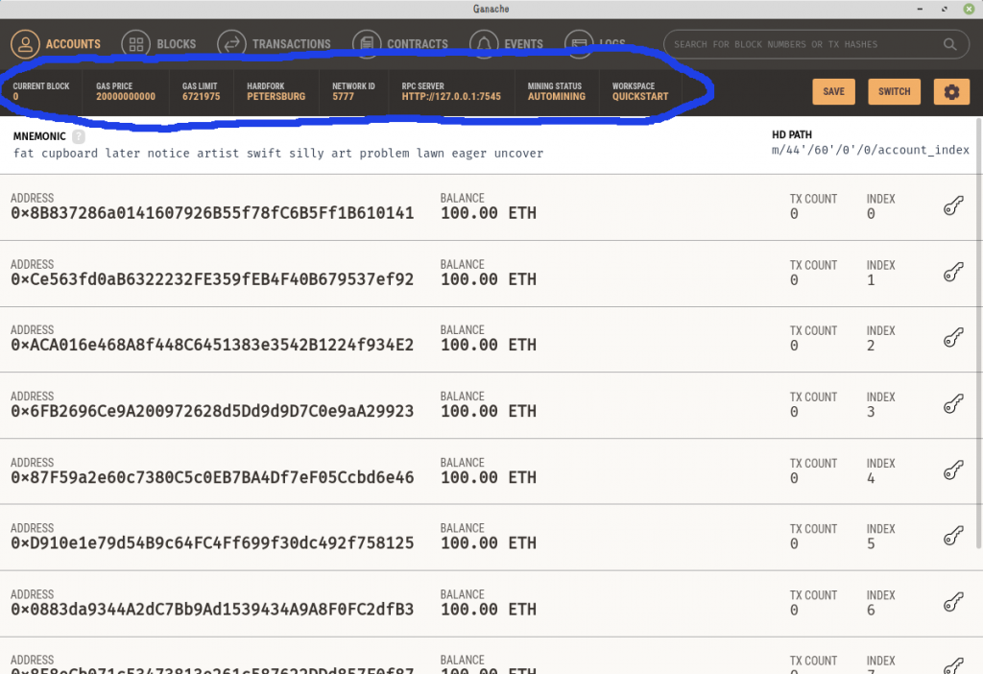Close the Ganache window
The width and height of the screenshot is (983, 674).
point(969,9)
